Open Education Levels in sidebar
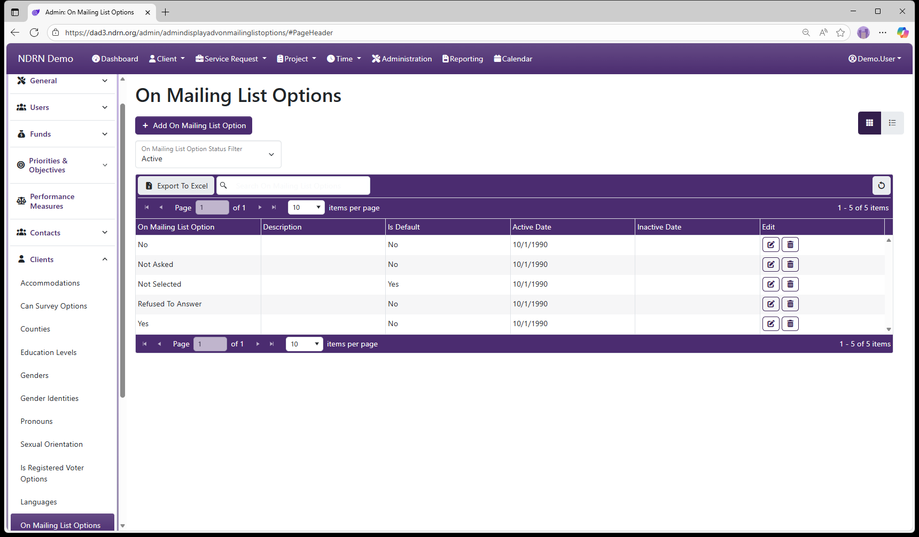919x537 pixels. pos(49,352)
